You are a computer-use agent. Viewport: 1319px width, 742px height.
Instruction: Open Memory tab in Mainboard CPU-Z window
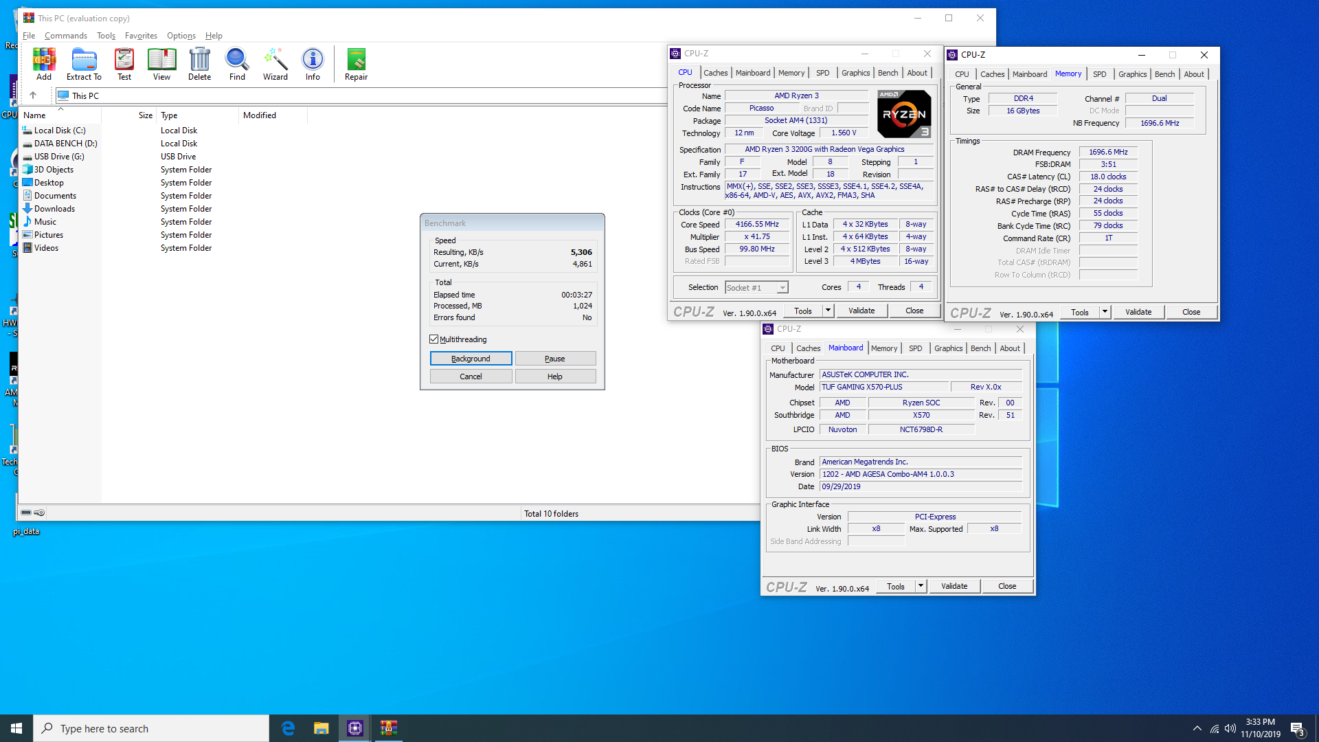click(883, 348)
